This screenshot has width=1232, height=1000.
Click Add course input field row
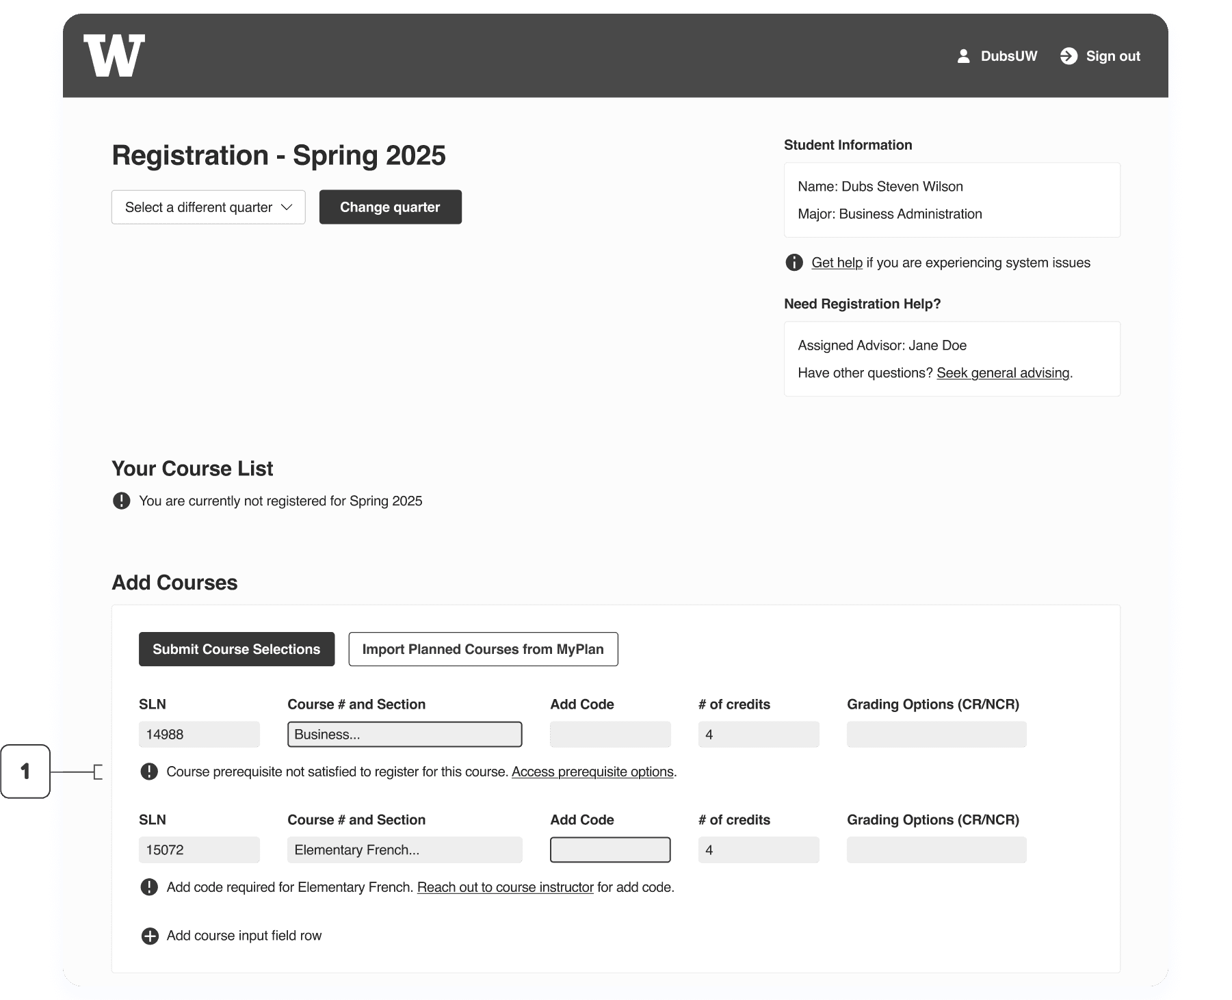pyautogui.click(x=244, y=936)
